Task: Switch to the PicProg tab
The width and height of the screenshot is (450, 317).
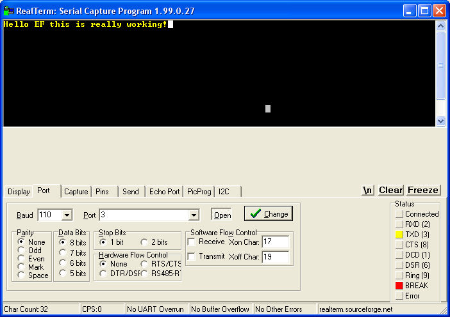Action: 199,191
